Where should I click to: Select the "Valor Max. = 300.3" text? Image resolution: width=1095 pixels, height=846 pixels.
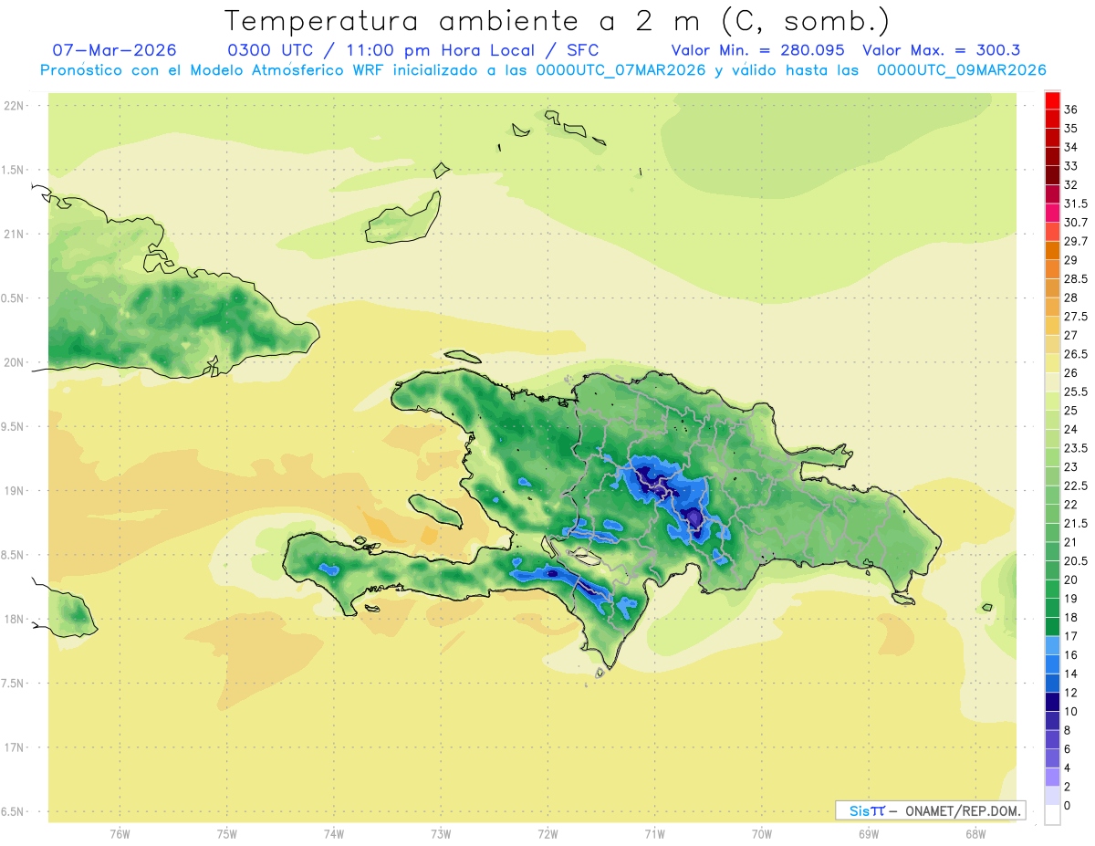pyautogui.click(x=942, y=50)
